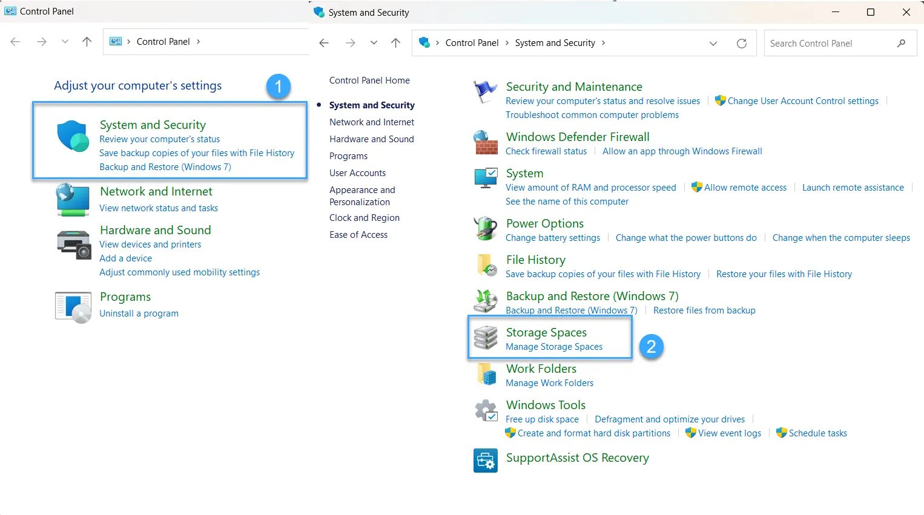Open Change User Account Control settings
This screenshot has width=924, height=515.
803,101
